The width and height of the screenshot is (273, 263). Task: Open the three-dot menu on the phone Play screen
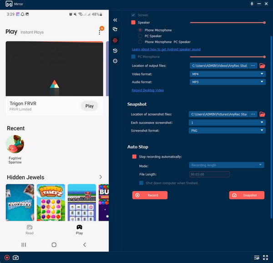pos(99,32)
